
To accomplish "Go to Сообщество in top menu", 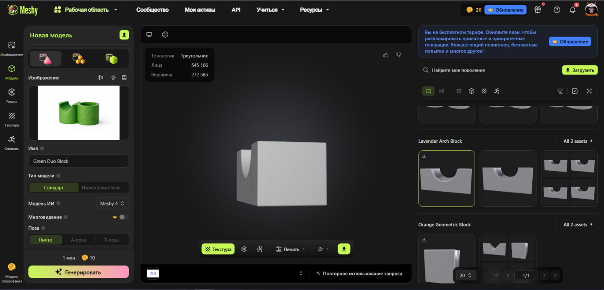I will (152, 10).
